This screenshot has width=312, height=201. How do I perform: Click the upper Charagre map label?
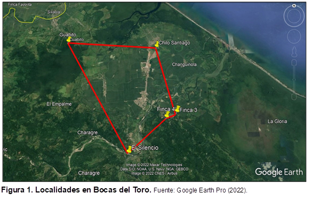[x=87, y=133]
